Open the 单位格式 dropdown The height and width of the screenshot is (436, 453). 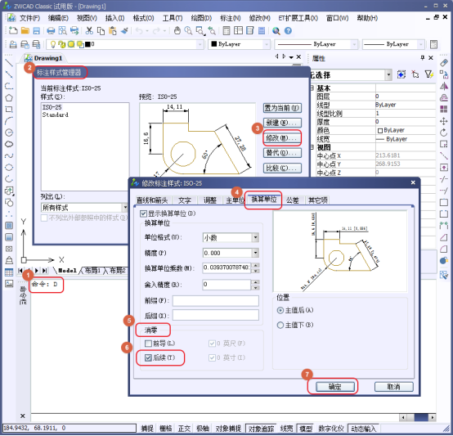tap(255, 238)
